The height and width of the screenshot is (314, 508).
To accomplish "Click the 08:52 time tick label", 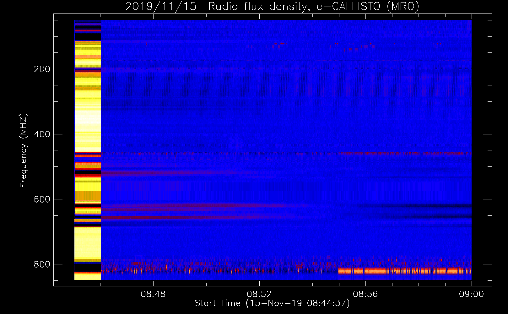I will point(259,294).
